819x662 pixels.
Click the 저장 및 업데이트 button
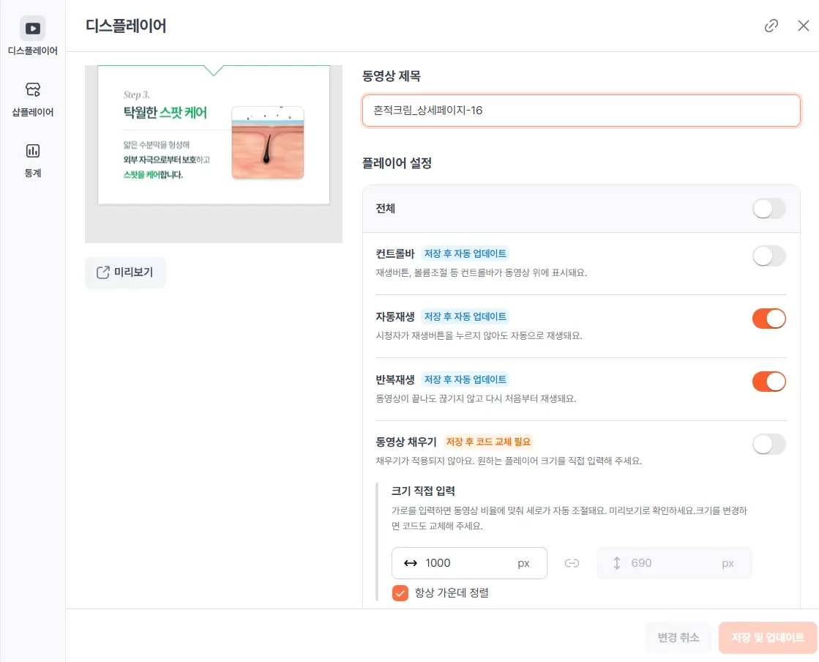[x=768, y=637]
